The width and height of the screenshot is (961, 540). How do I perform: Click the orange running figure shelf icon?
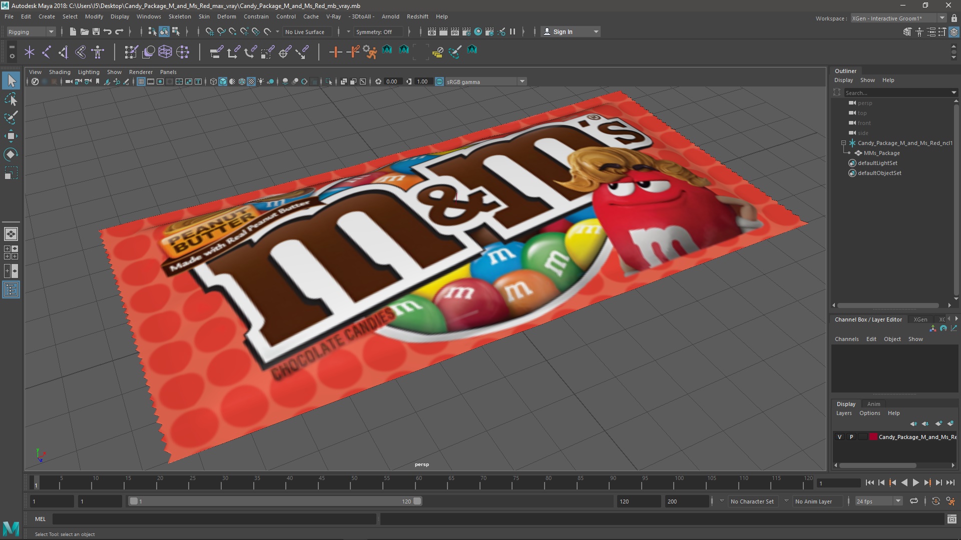click(370, 51)
